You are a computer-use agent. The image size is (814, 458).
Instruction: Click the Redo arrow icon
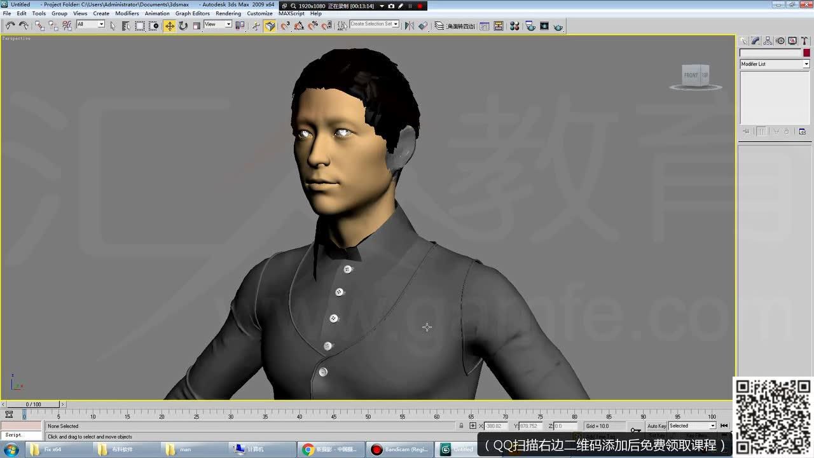pos(24,26)
